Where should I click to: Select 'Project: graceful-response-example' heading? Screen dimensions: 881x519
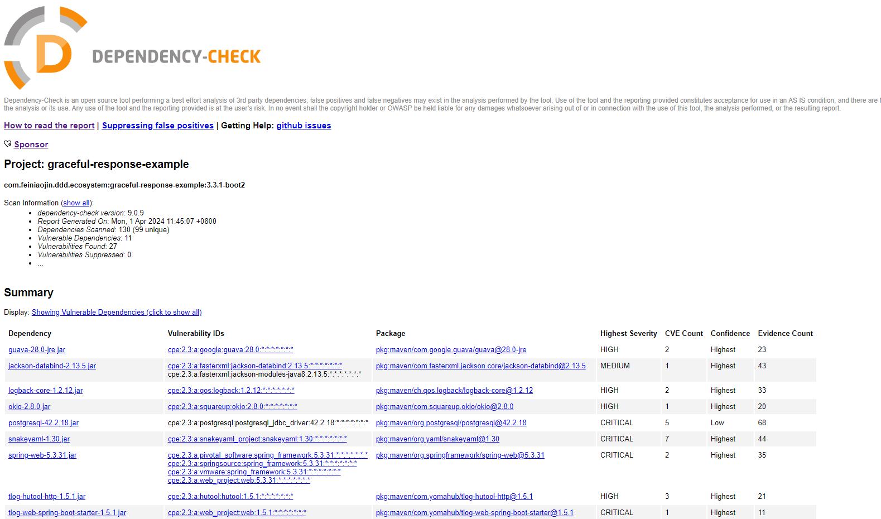coord(97,165)
